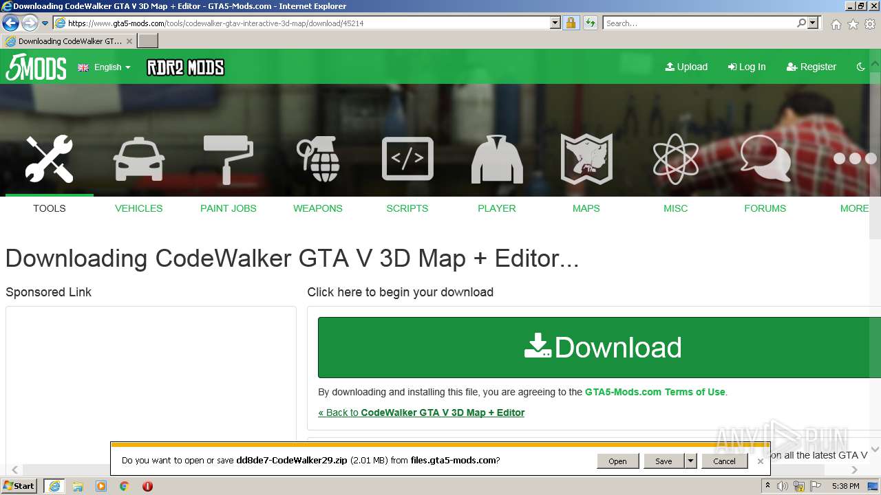Image resolution: width=881 pixels, height=495 pixels.
Task: Click the browser Back arrow button
Action: click(11, 23)
